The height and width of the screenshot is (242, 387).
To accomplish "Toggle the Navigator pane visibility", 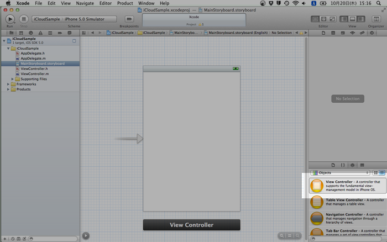I will (x=344, y=19).
